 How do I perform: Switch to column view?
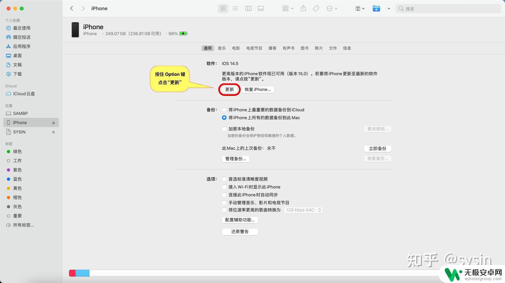point(249,9)
